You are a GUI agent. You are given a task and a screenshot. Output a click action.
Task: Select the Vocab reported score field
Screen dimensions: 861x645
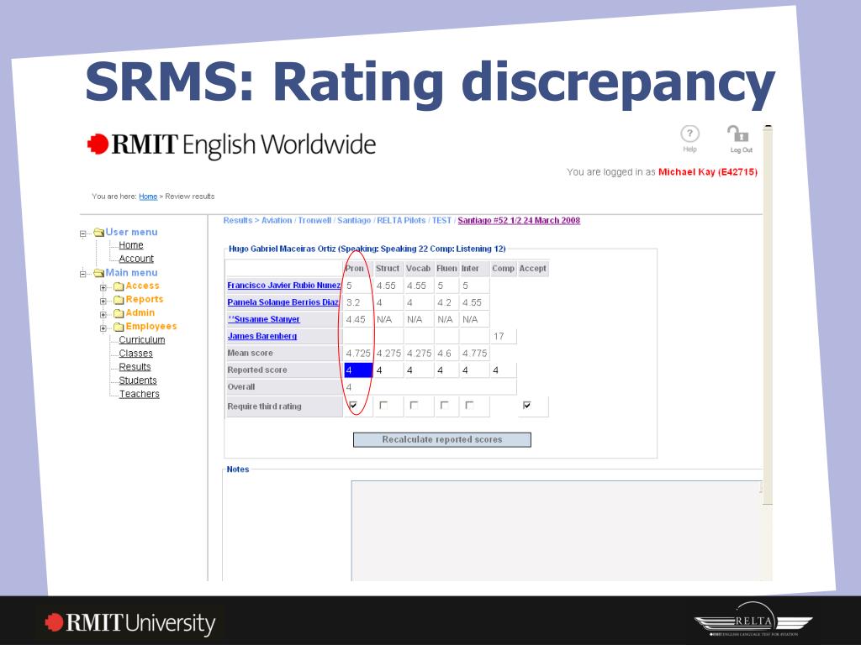pos(419,370)
